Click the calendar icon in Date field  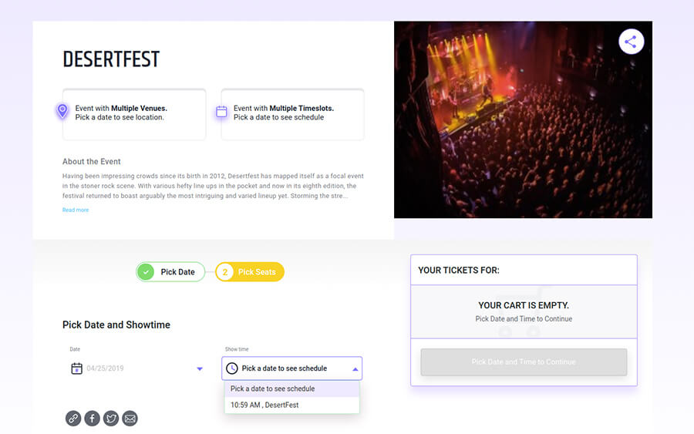tap(76, 368)
